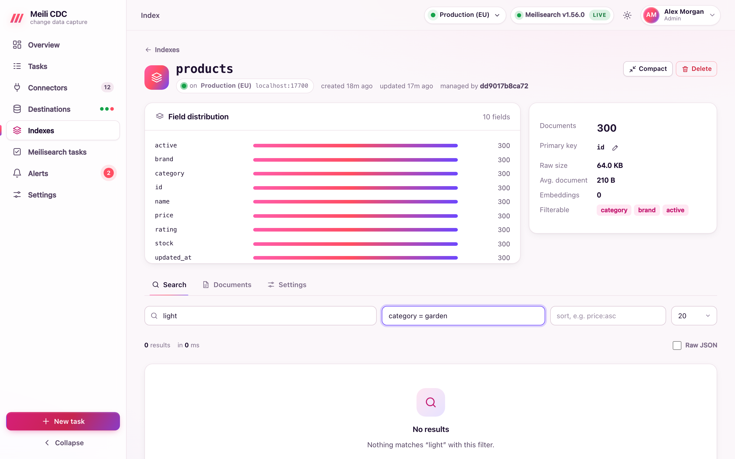Click the Connectors count badge 12
735x459 pixels.
(x=107, y=87)
